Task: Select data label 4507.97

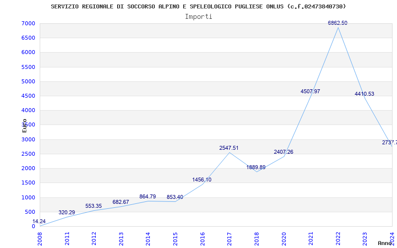Action: click(x=311, y=91)
